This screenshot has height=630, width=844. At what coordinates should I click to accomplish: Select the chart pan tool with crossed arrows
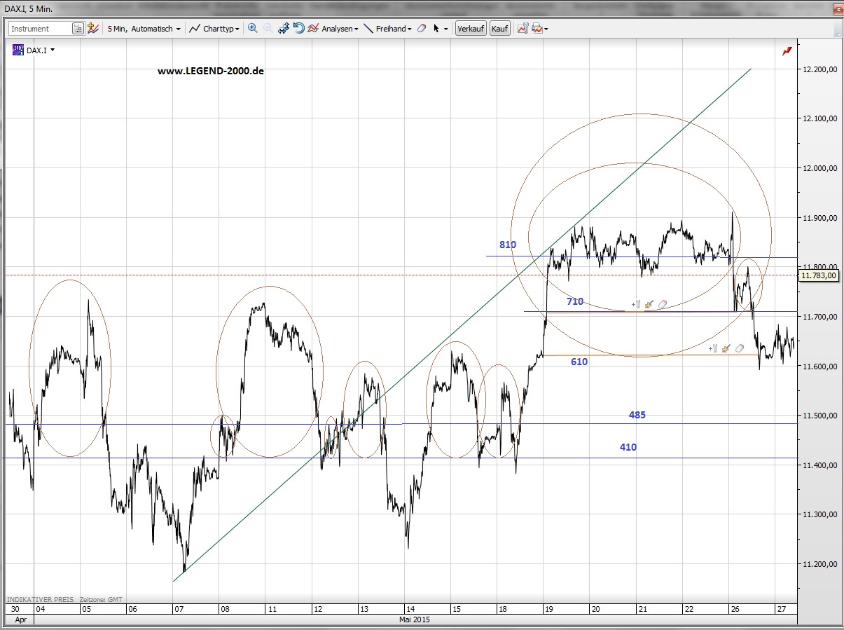(x=282, y=28)
